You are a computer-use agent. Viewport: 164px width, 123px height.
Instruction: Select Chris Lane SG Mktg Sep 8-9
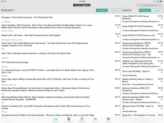[x=142, y=73]
